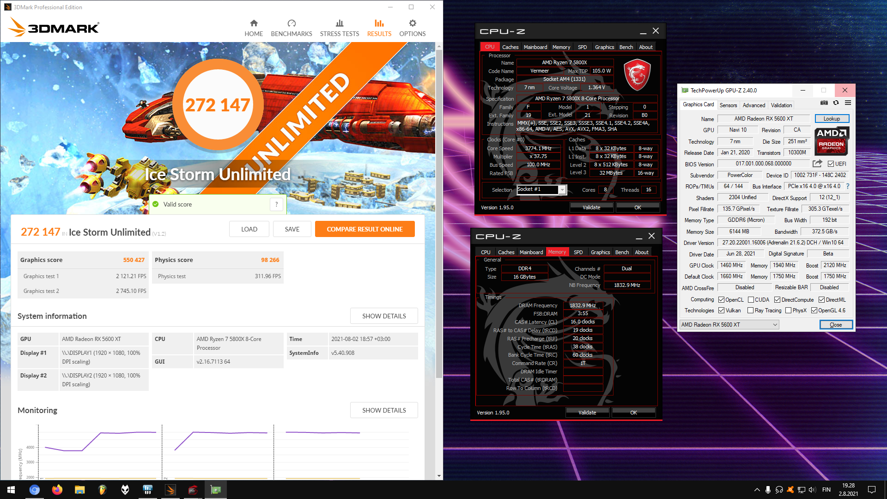Open Firefox from the taskbar
The width and height of the screenshot is (887, 499).
[57, 490]
